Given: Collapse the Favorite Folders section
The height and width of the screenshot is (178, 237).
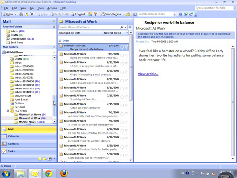Looking at the screenshot, I should 54,27.
